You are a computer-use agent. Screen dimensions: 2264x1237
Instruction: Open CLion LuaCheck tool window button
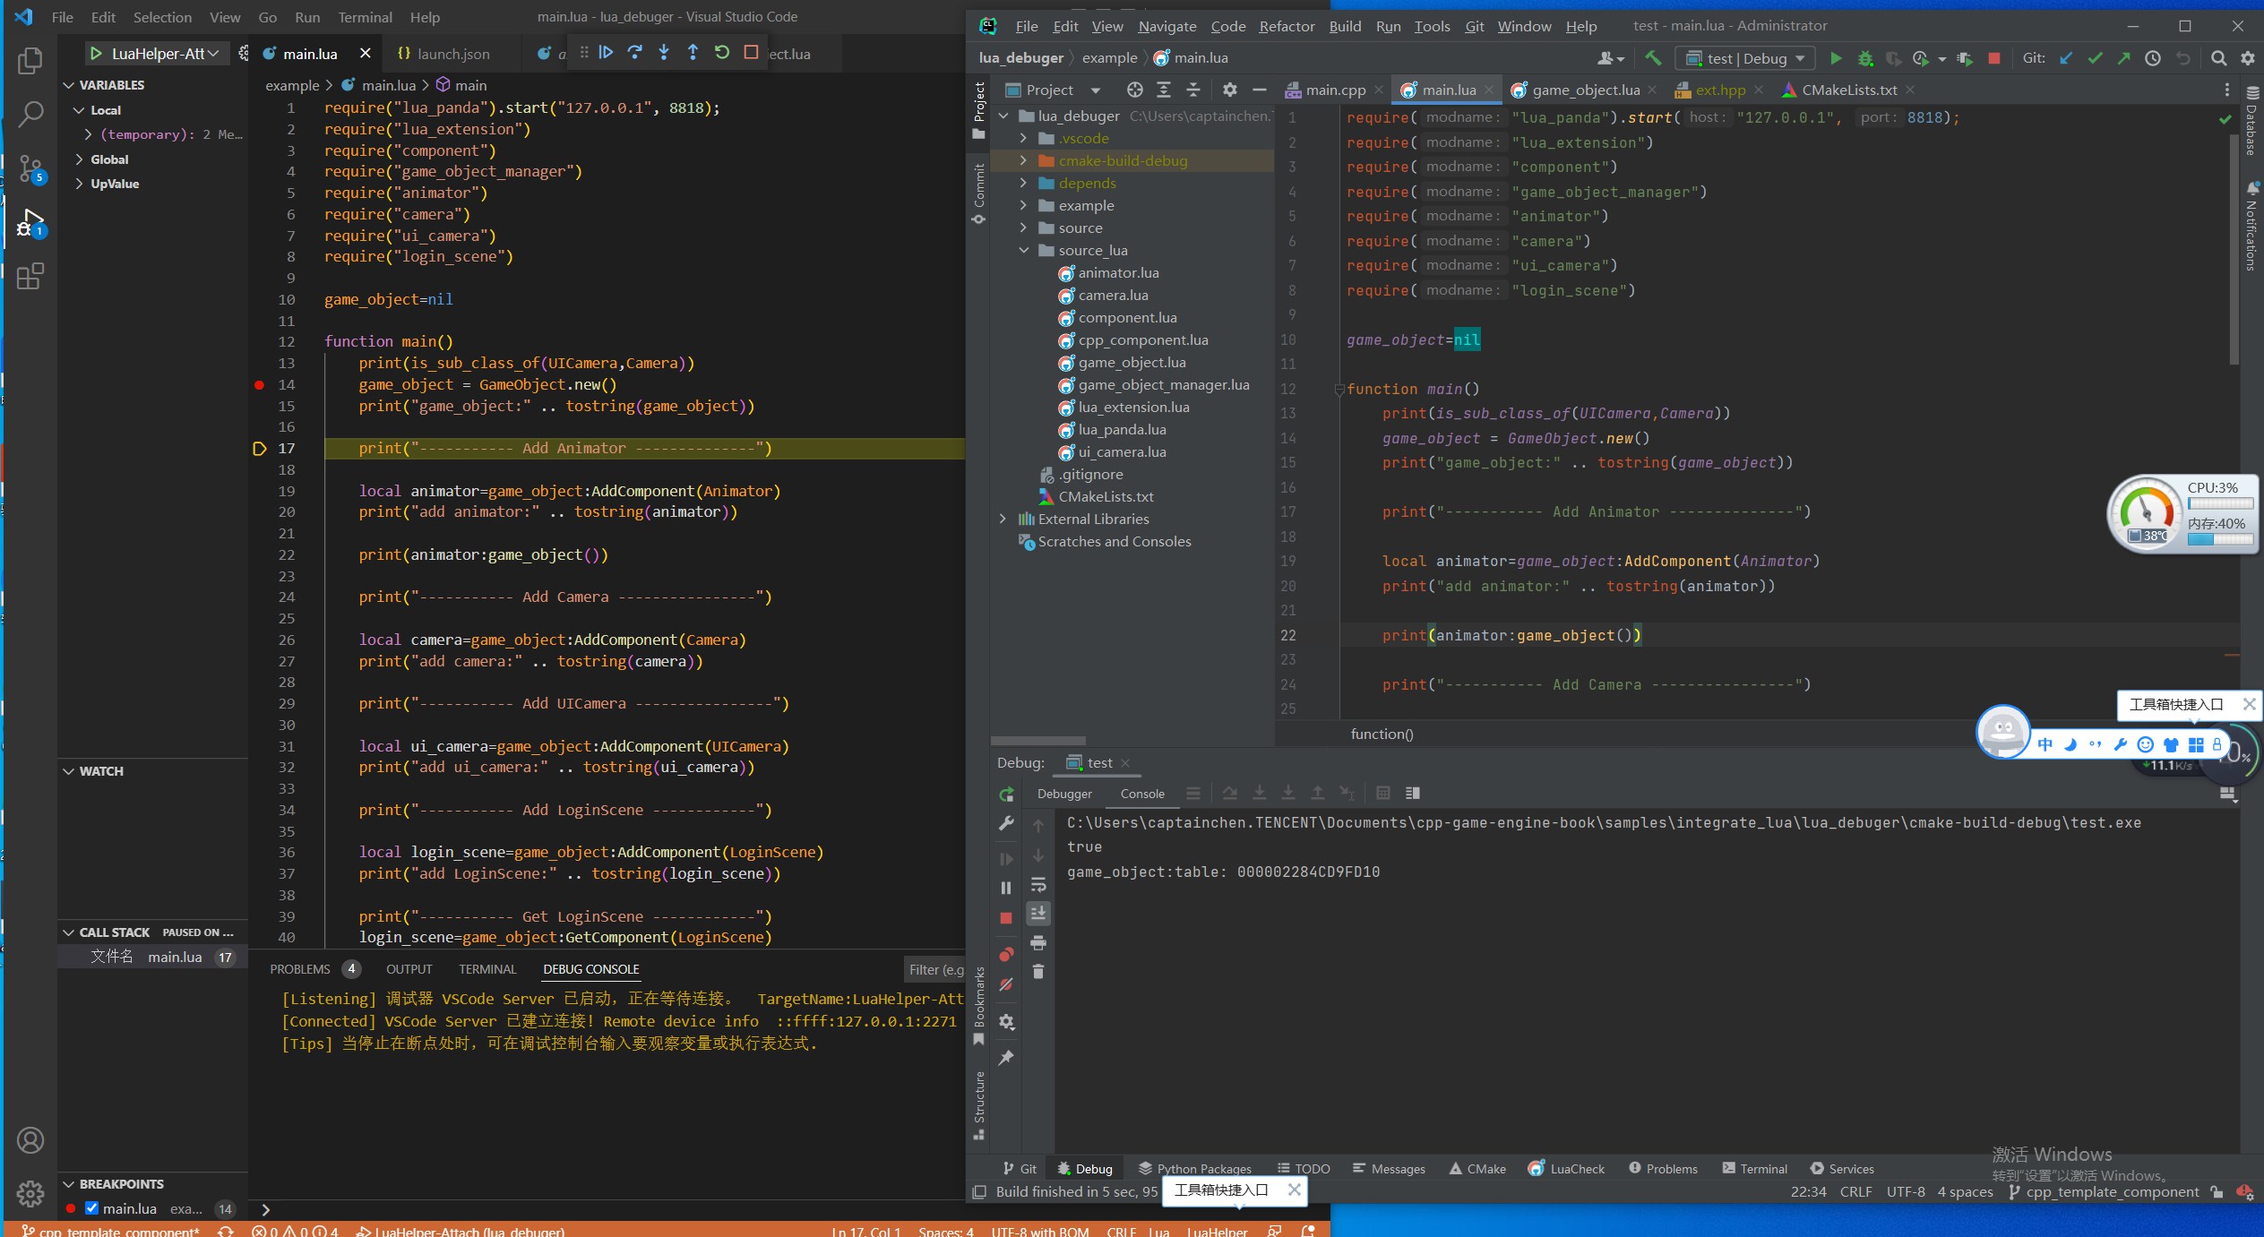[x=1566, y=1169]
